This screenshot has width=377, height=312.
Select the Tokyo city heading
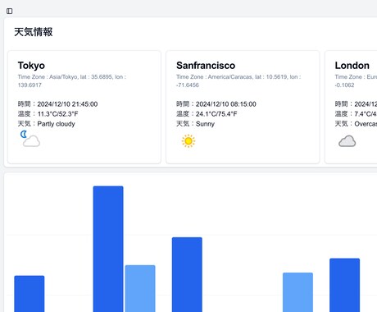(31, 66)
